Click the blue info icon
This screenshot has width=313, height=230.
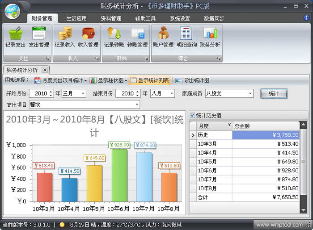click(306, 18)
